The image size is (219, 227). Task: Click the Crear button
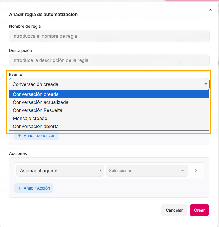(199, 210)
